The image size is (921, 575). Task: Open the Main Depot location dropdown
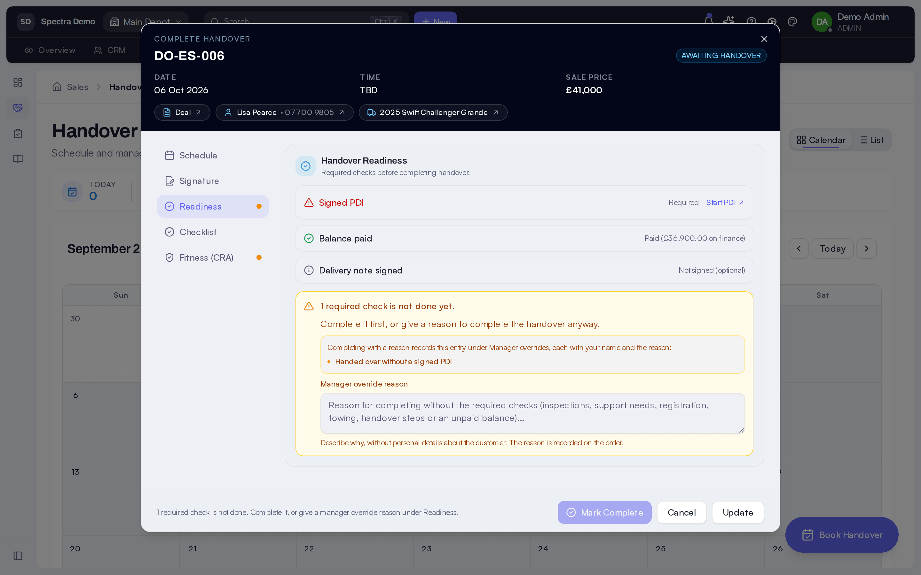pos(146,21)
